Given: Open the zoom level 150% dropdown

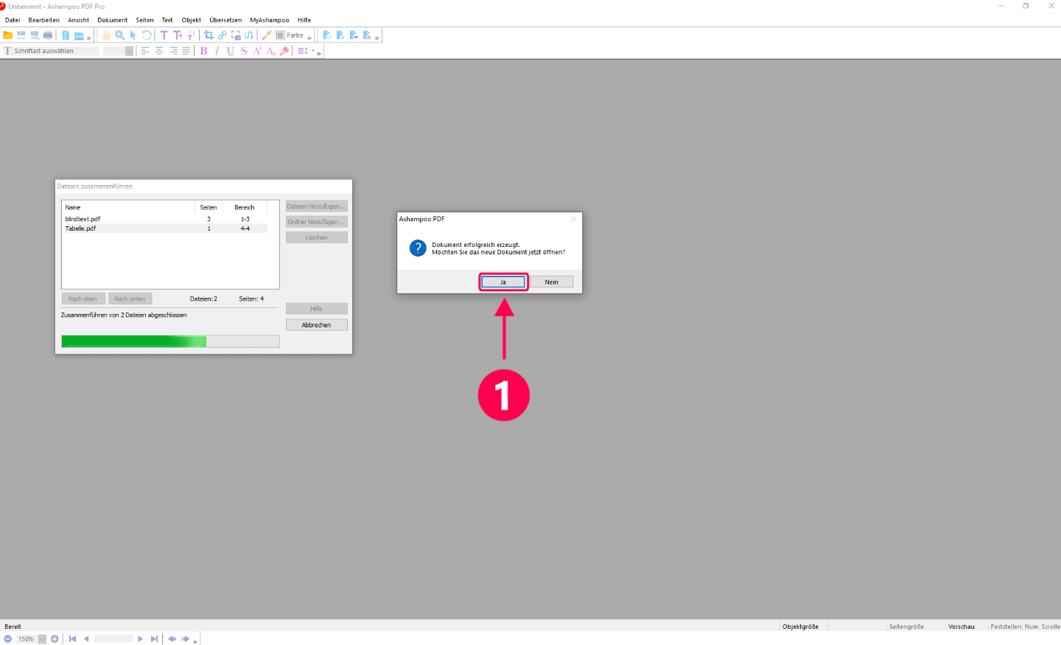Looking at the screenshot, I should (x=42, y=639).
